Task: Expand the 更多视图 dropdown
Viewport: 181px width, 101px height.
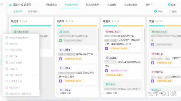Action: pos(34,11)
